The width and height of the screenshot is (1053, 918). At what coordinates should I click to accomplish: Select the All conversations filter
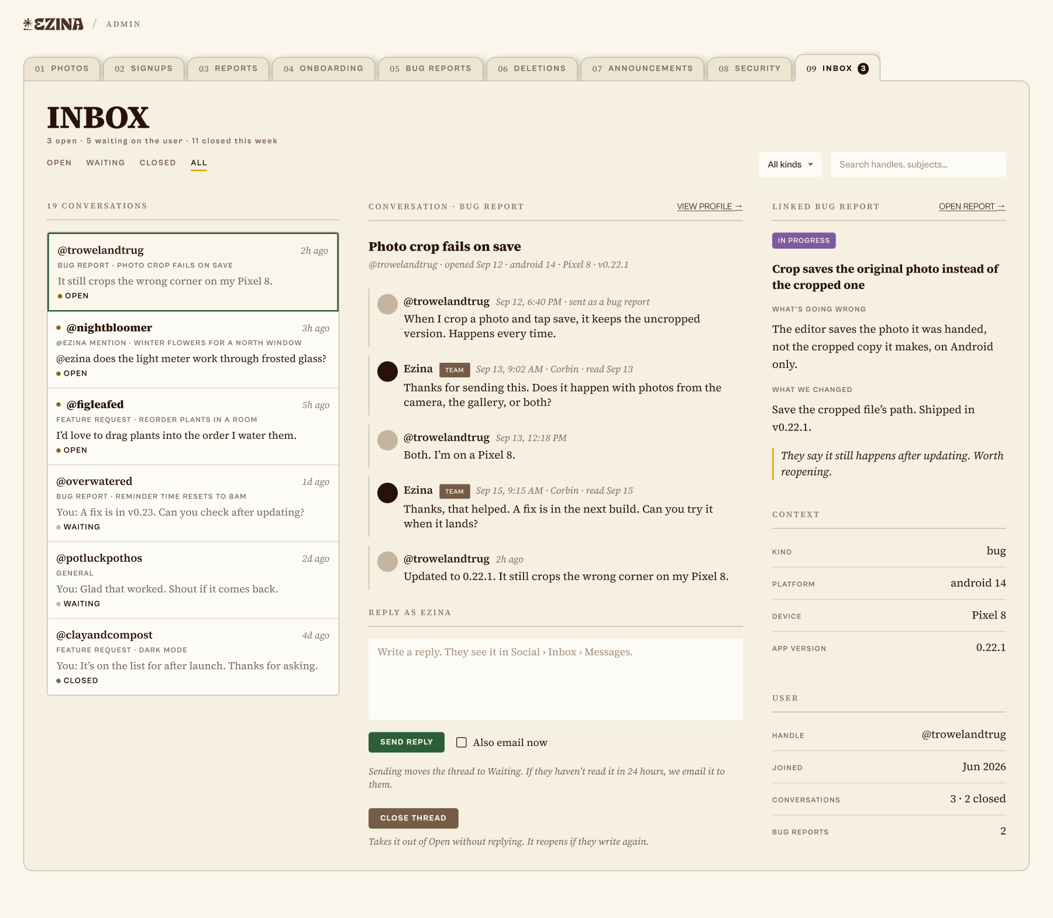pos(199,163)
